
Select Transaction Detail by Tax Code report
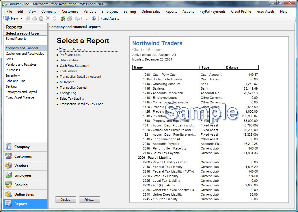tap(81, 104)
